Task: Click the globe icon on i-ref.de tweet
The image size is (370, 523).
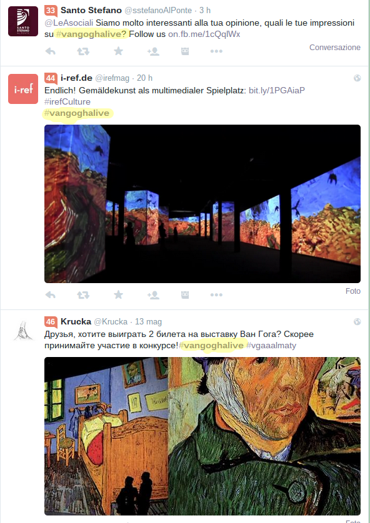Action: click(x=357, y=78)
